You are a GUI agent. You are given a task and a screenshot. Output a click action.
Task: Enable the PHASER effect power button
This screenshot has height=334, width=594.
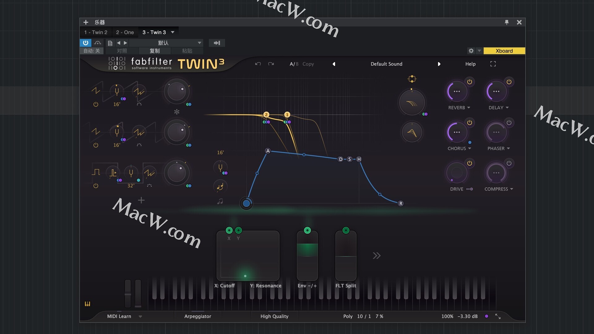tap(509, 123)
